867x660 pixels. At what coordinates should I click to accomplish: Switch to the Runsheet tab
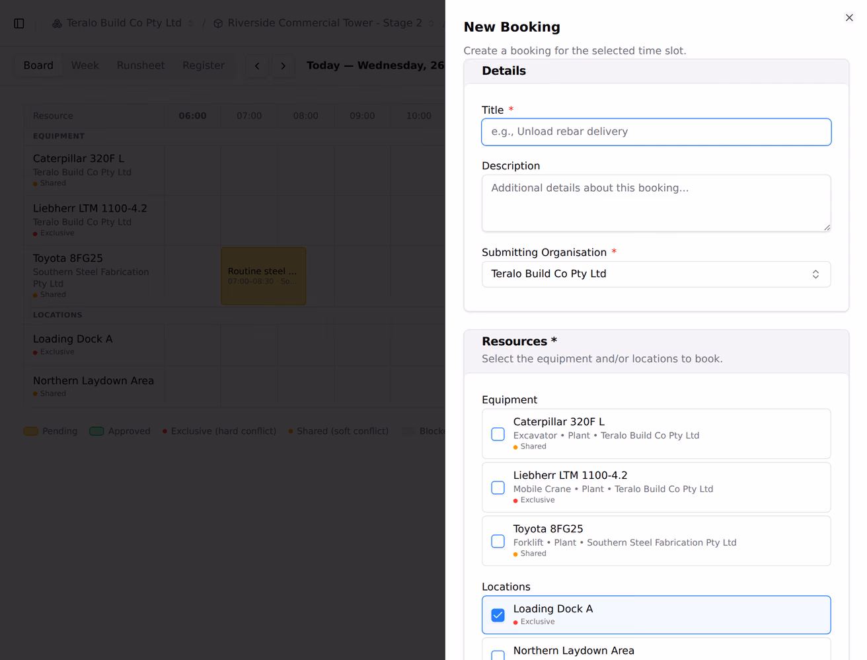(141, 65)
